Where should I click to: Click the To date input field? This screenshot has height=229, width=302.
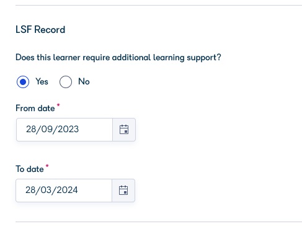coord(64,191)
